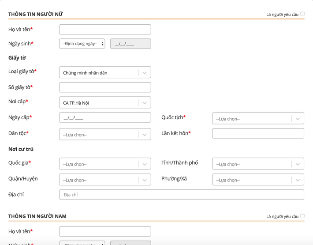
Task: Click the 'Địa chỉ' address input field
Action: tap(181, 195)
